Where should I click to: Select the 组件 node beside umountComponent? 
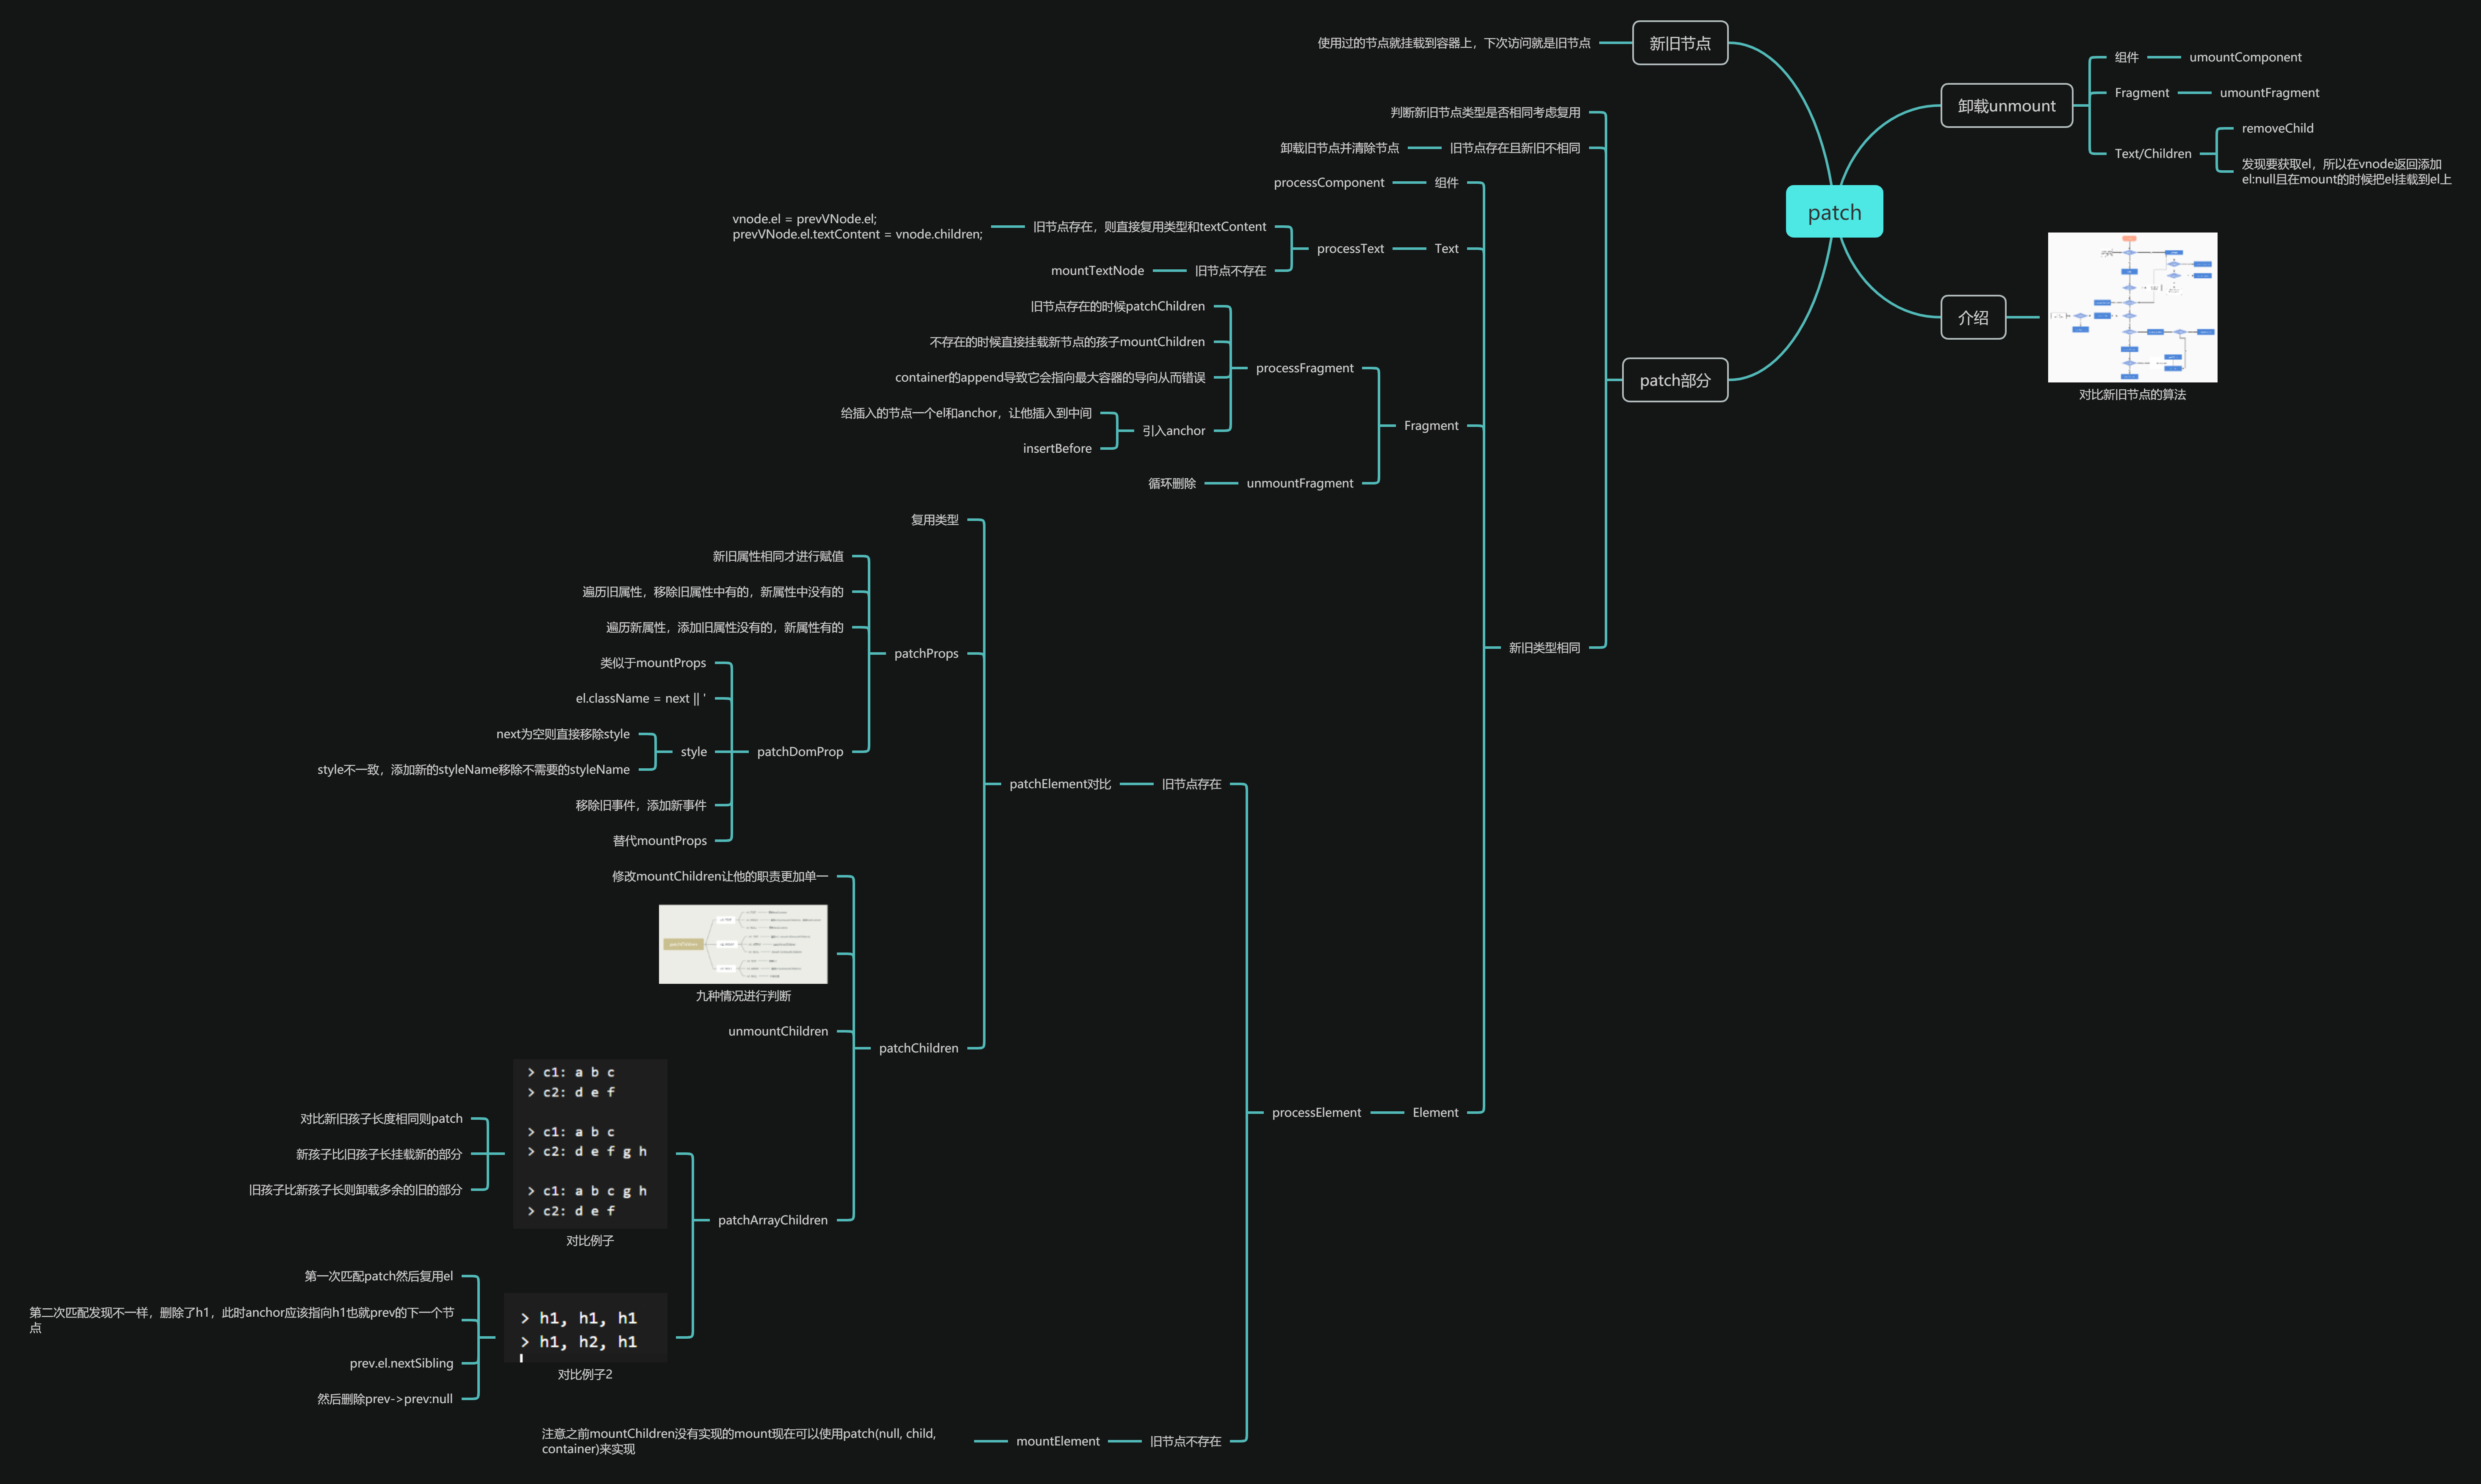pos(2126,57)
